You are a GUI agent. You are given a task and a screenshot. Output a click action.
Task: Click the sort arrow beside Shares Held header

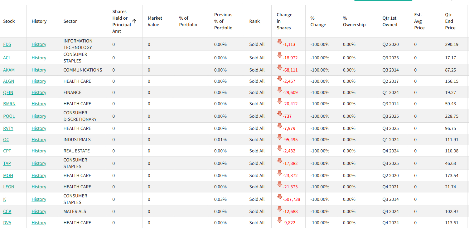click(134, 21)
